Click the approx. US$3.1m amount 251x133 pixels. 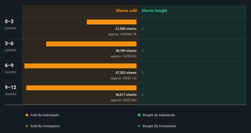124,78
